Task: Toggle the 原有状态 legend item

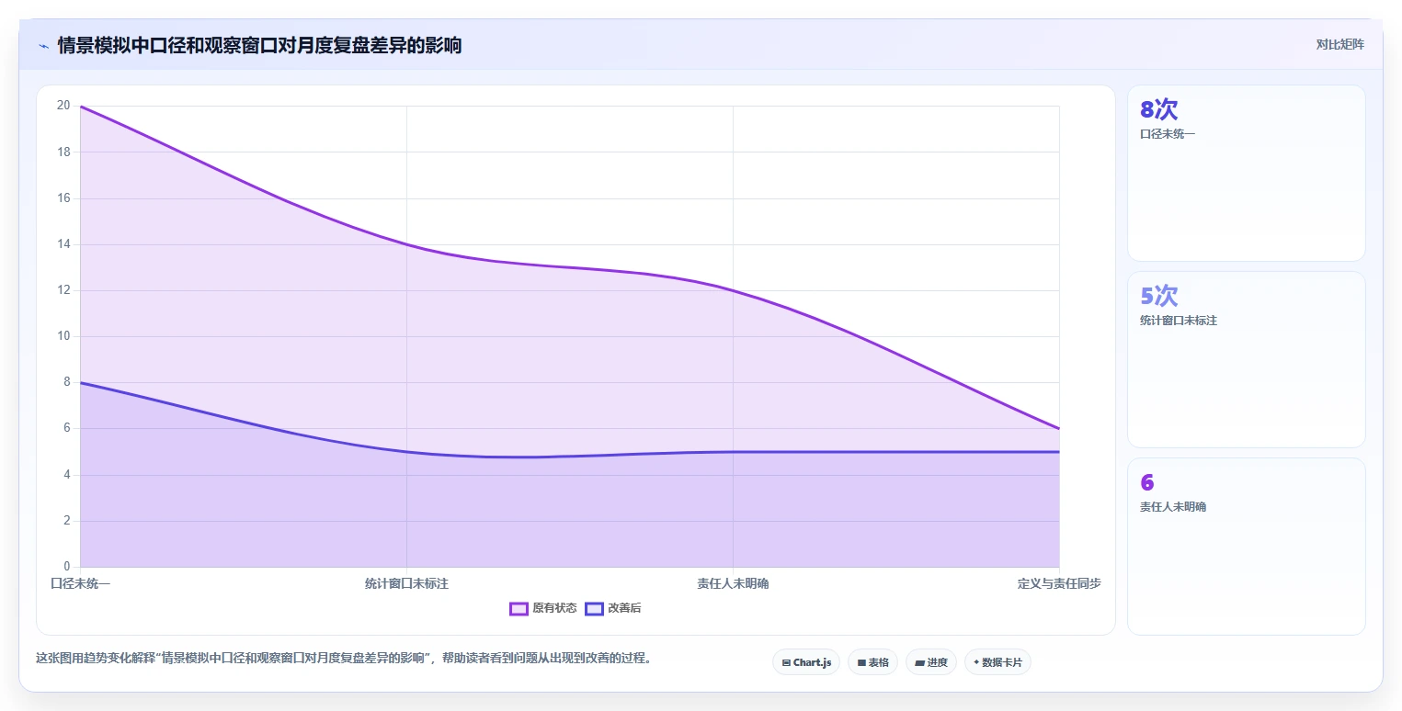Action: coord(543,608)
